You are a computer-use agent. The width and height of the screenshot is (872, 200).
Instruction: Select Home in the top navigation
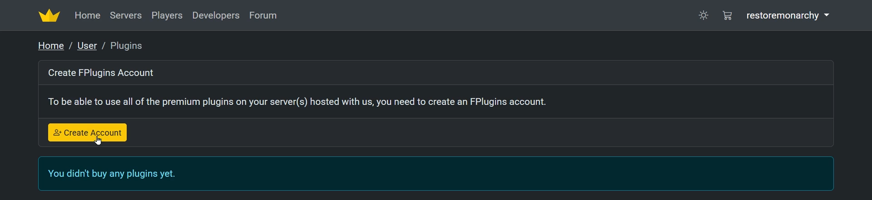[87, 15]
